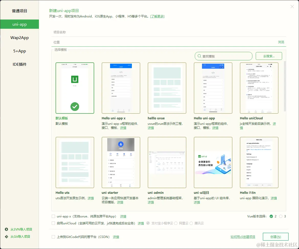The height and width of the screenshot is (249, 299).
Task: Select the uni-ui项目 template
Action: 213,162
